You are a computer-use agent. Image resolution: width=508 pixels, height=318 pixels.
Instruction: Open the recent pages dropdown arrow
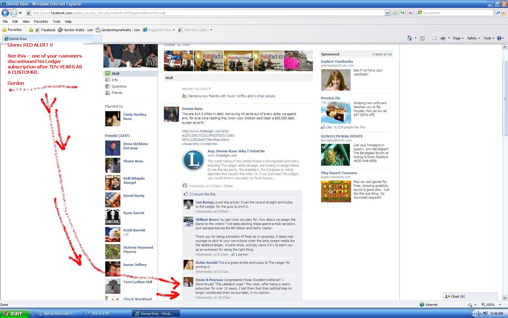[x=20, y=13]
